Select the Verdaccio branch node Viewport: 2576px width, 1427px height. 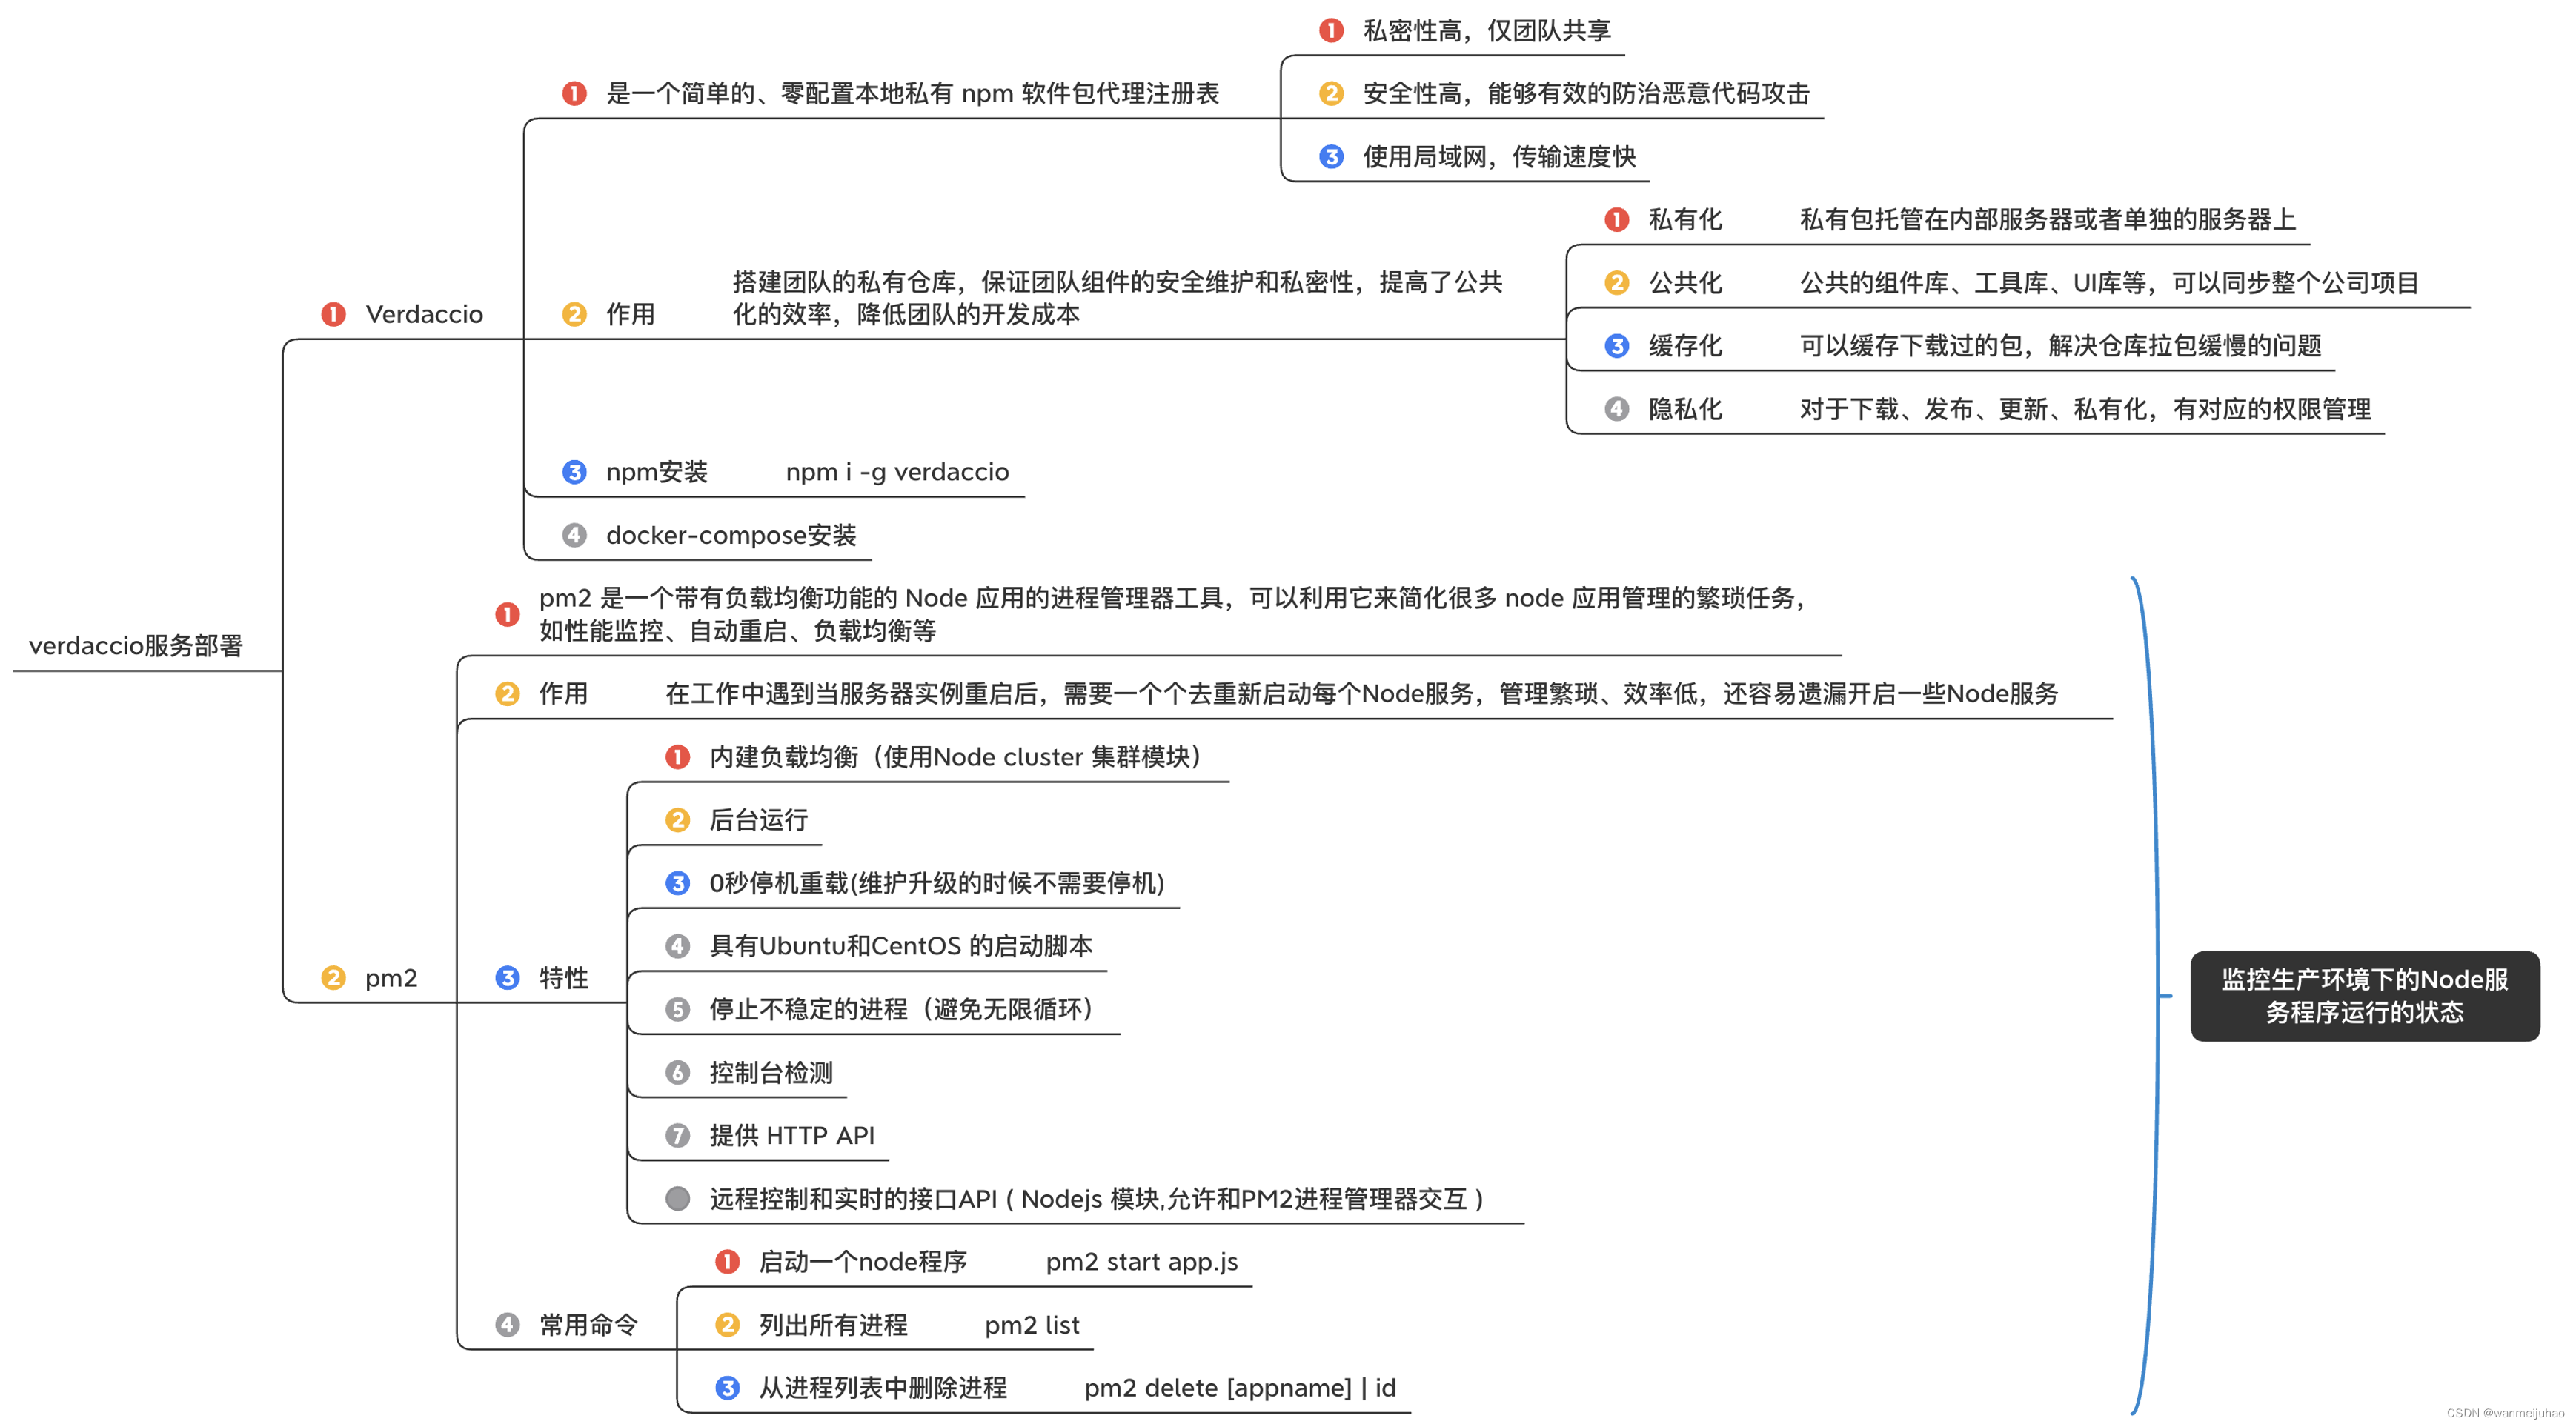[424, 314]
